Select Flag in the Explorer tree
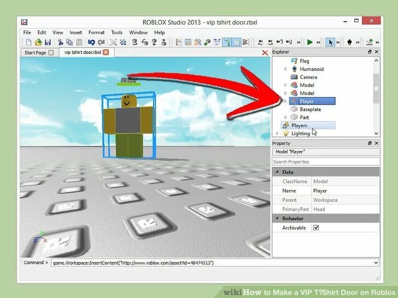Viewport: 398px width, 298px height. point(305,61)
